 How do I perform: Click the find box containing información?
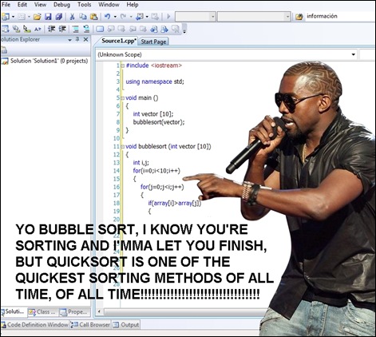[341, 16]
